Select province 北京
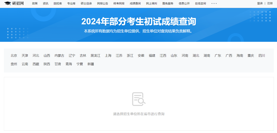This screenshot has height=133, width=277. click(x=14, y=56)
